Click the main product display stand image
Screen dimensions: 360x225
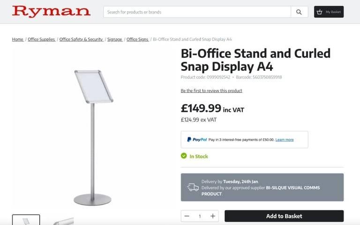[x=93, y=138]
